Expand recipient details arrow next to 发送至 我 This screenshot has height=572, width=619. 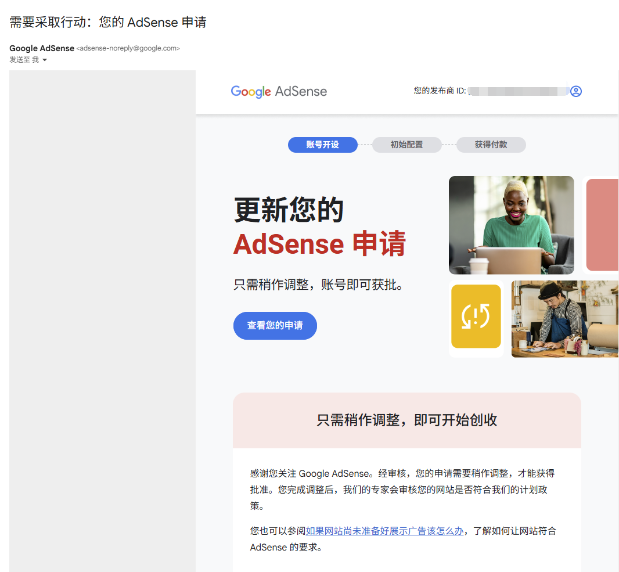coord(45,60)
